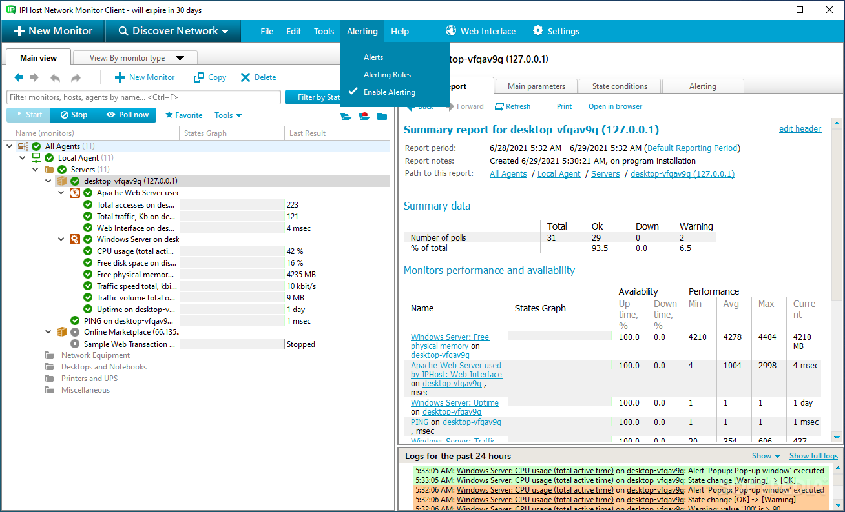The height and width of the screenshot is (512, 845).
Task: Click the filter monitors search field
Action: [143, 97]
